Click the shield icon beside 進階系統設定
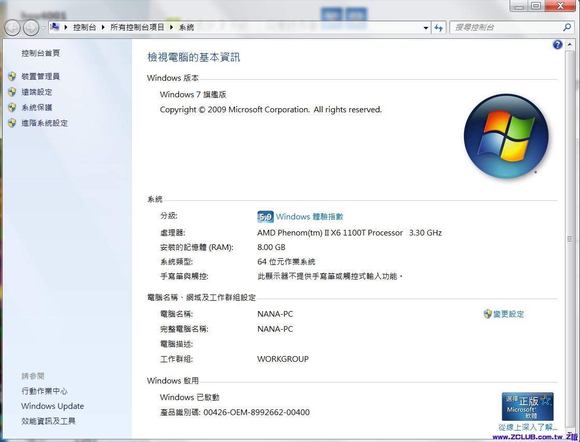This screenshot has width=580, height=442. point(12,123)
